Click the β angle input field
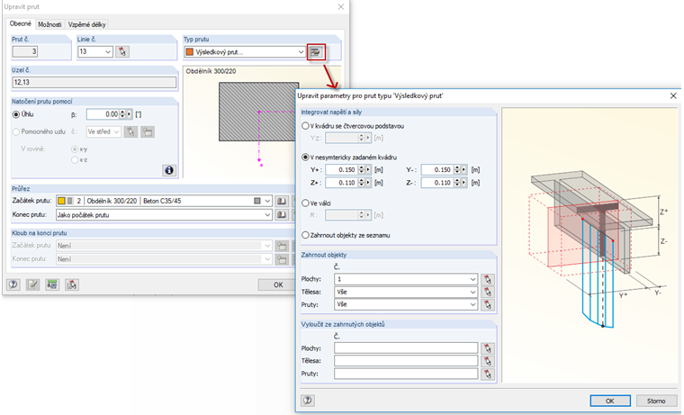684x415 pixels. (103, 114)
